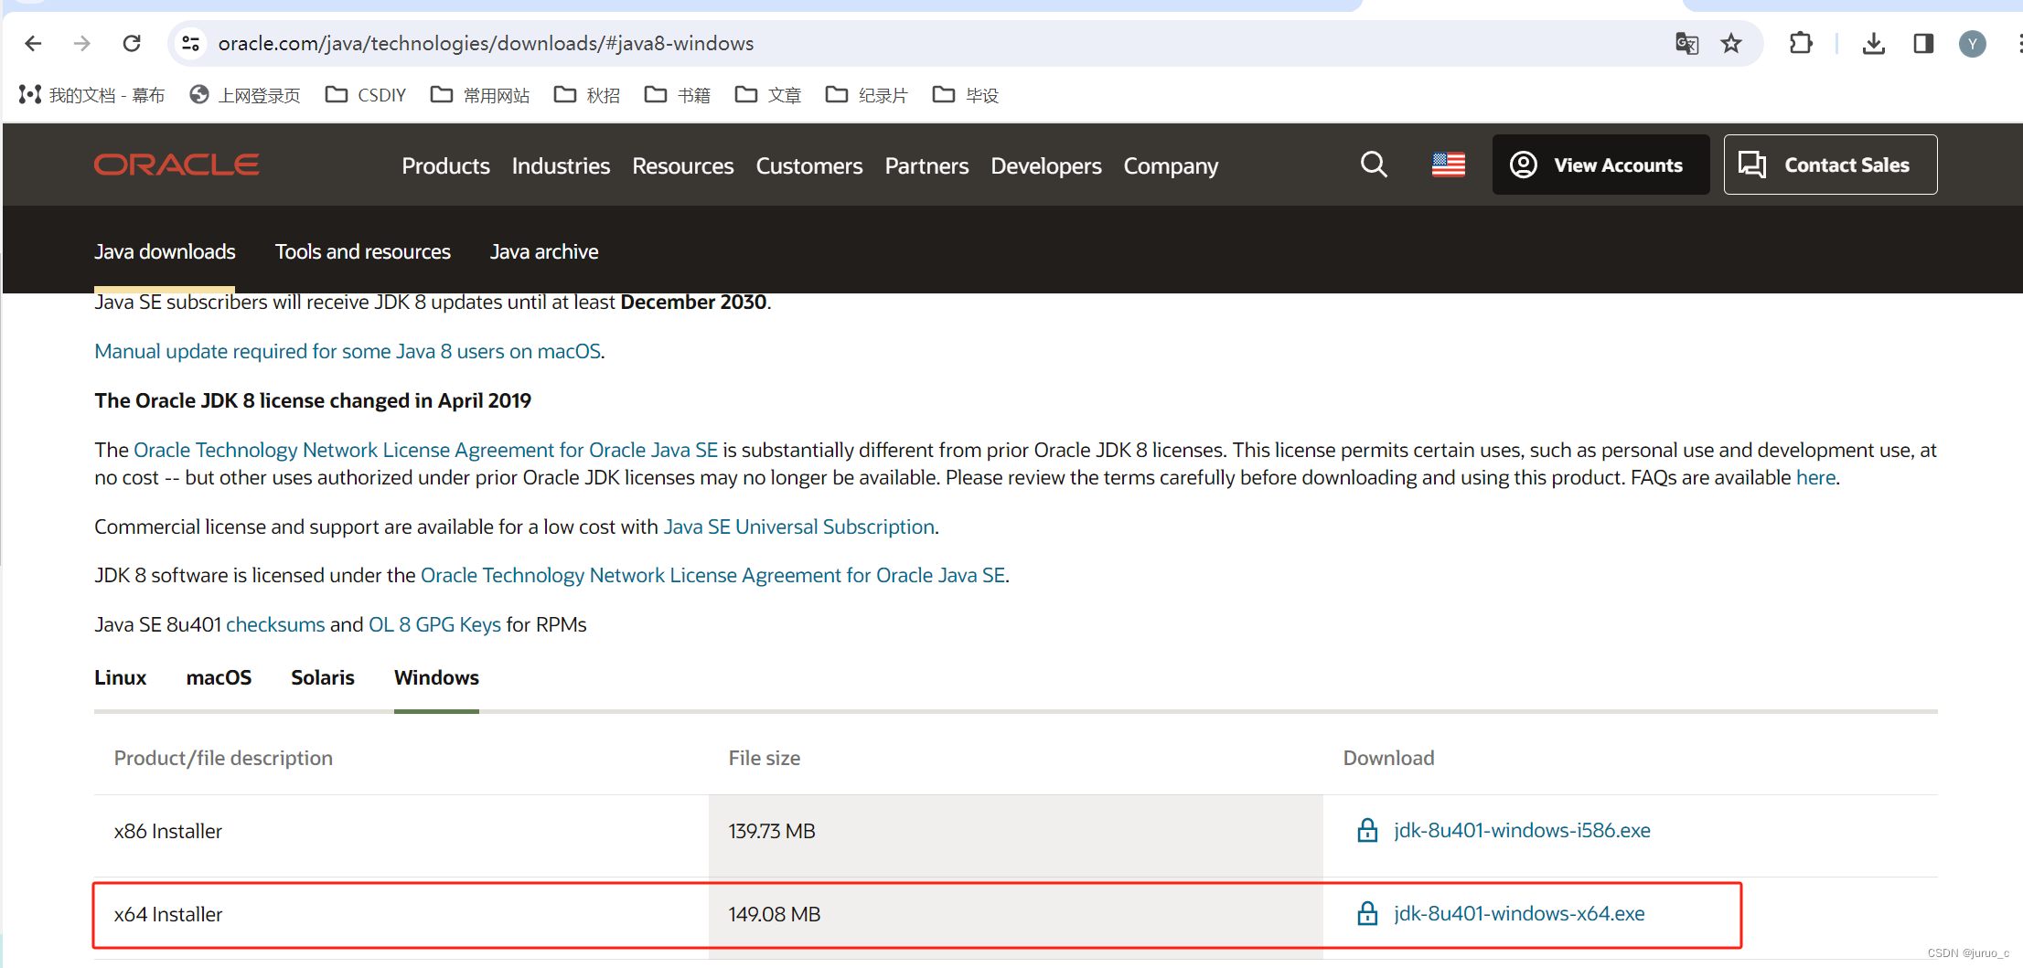This screenshot has width=2023, height=968.
Task: Open the Partners menu
Action: pyautogui.click(x=926, y=165)
